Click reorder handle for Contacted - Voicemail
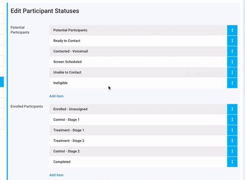Screen dimensions: 245x180 pyautogui.click(x=232, y=52)
